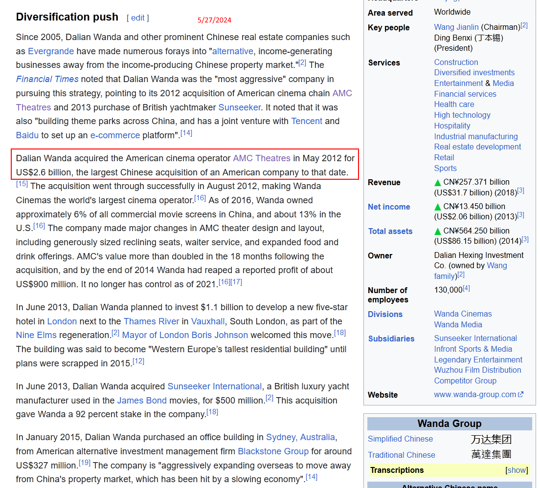Open the Wanda Media link
Screen dimensions: 540x488
click(458, 325)
